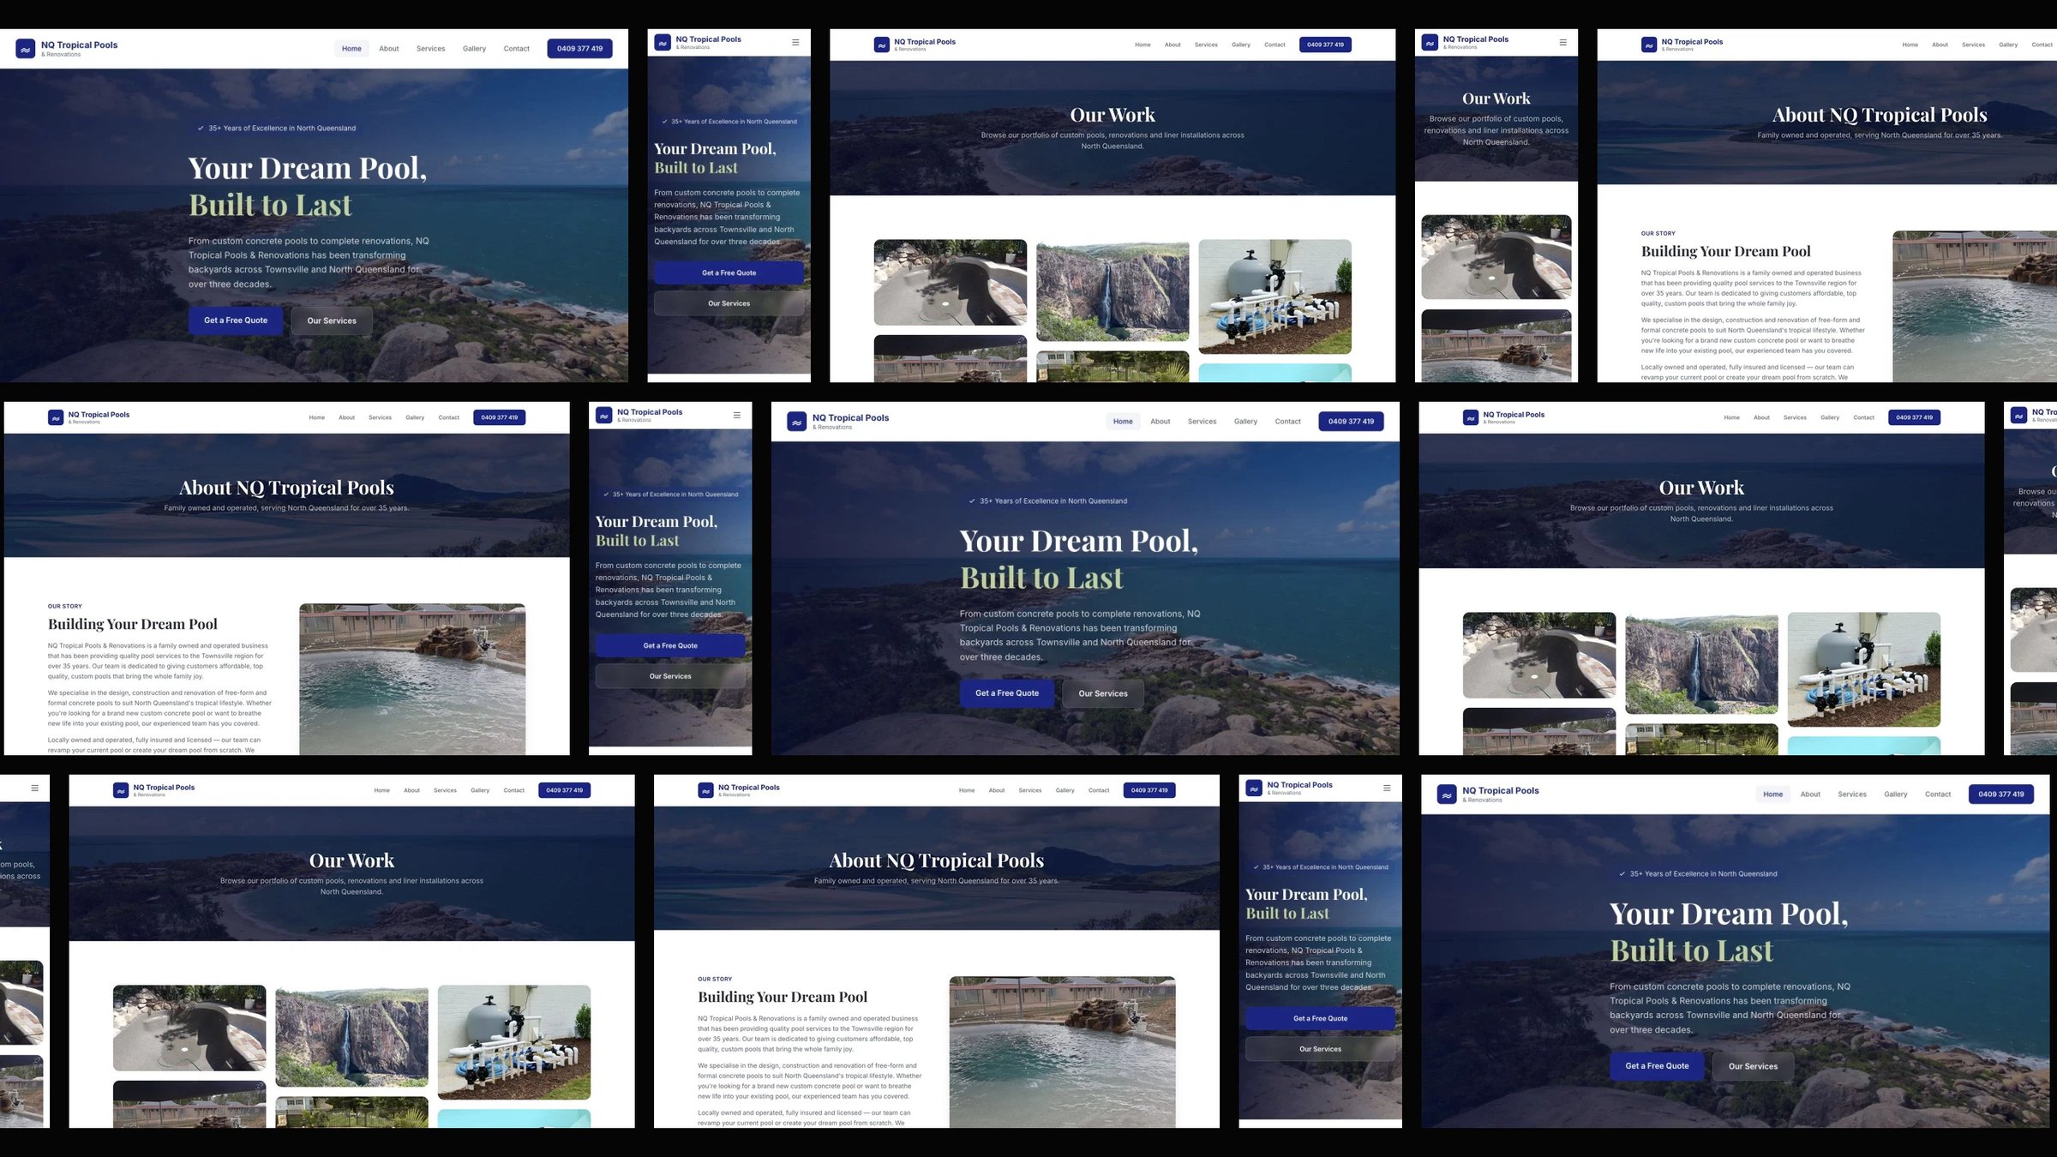Open the hamburger menu in middle-row mobile home mockup
This screenshot has height=1157, width=2057.
click(x=737, y=415)
